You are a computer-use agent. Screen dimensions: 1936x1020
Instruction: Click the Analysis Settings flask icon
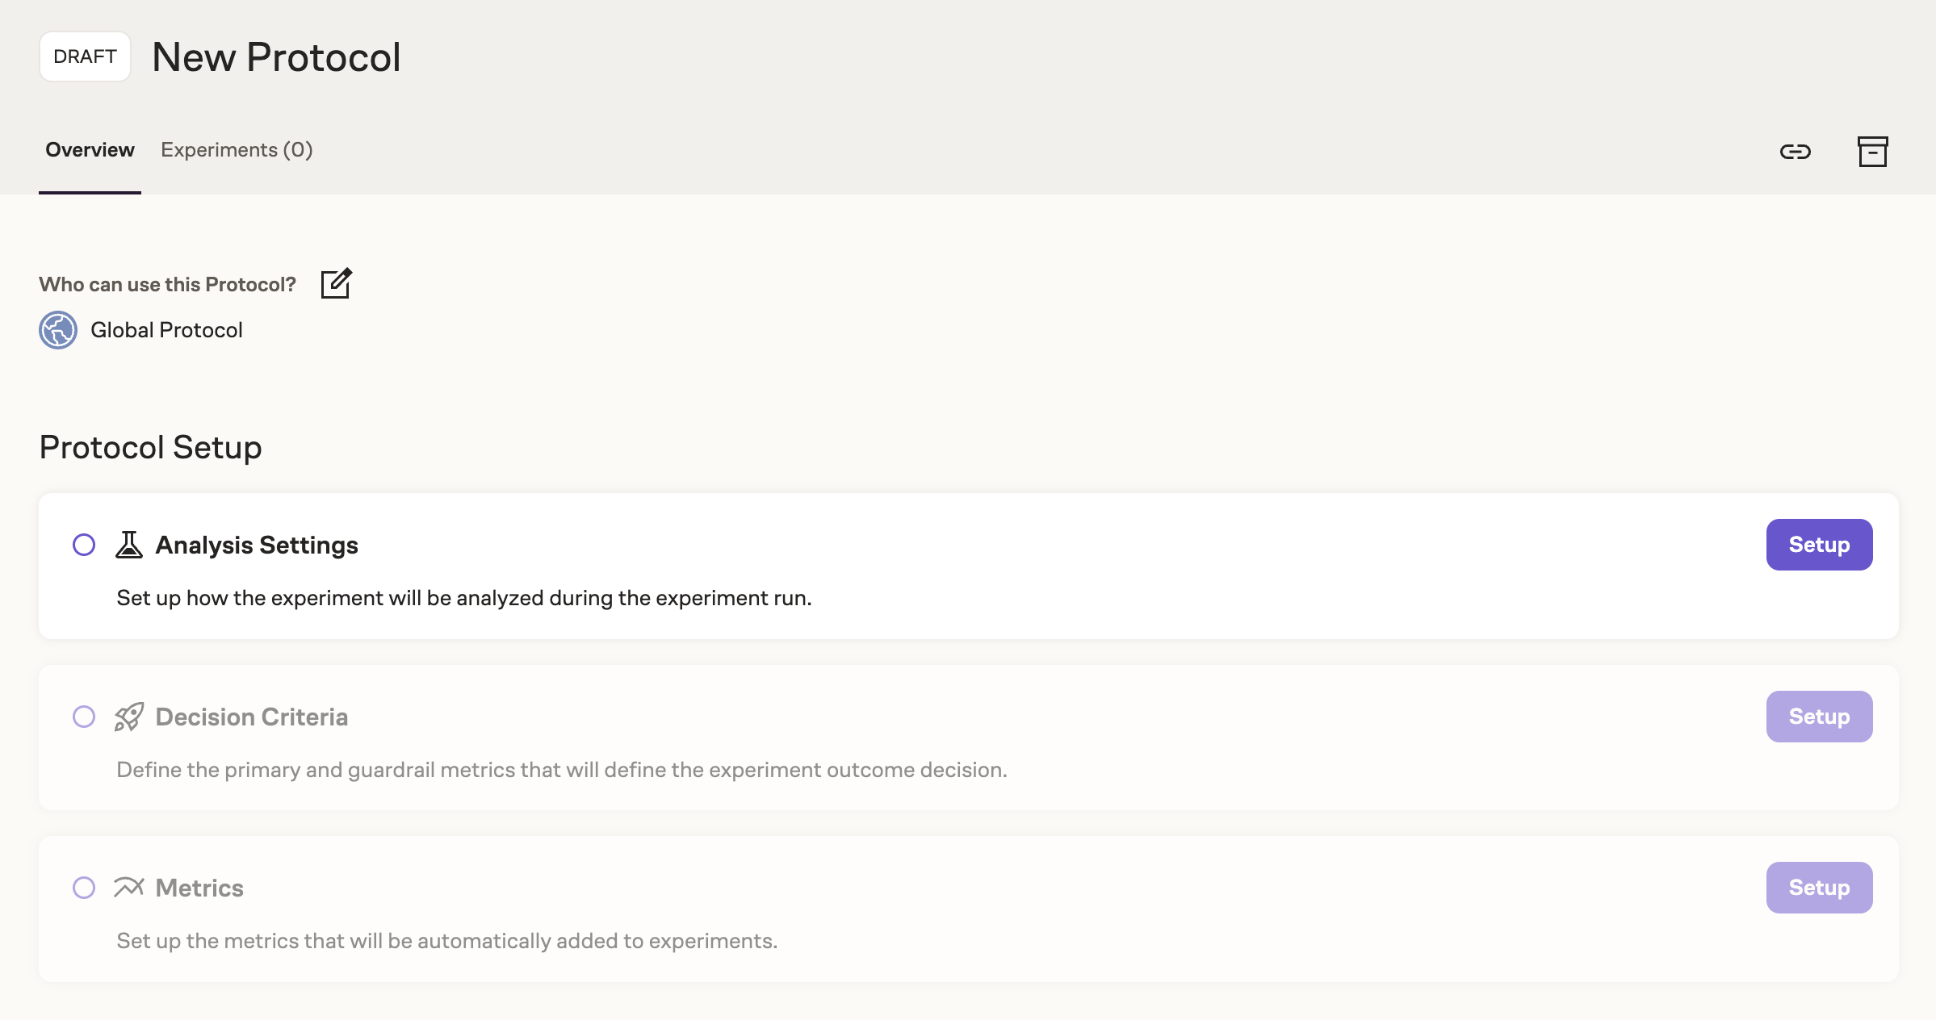129,544
